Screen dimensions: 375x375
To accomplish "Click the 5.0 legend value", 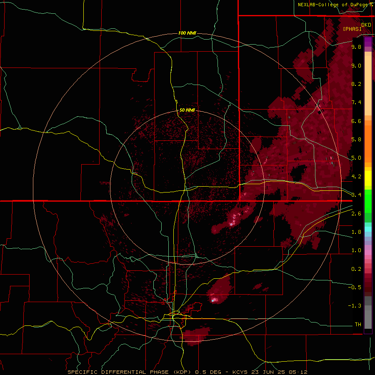I will click(x=356, y=158).
